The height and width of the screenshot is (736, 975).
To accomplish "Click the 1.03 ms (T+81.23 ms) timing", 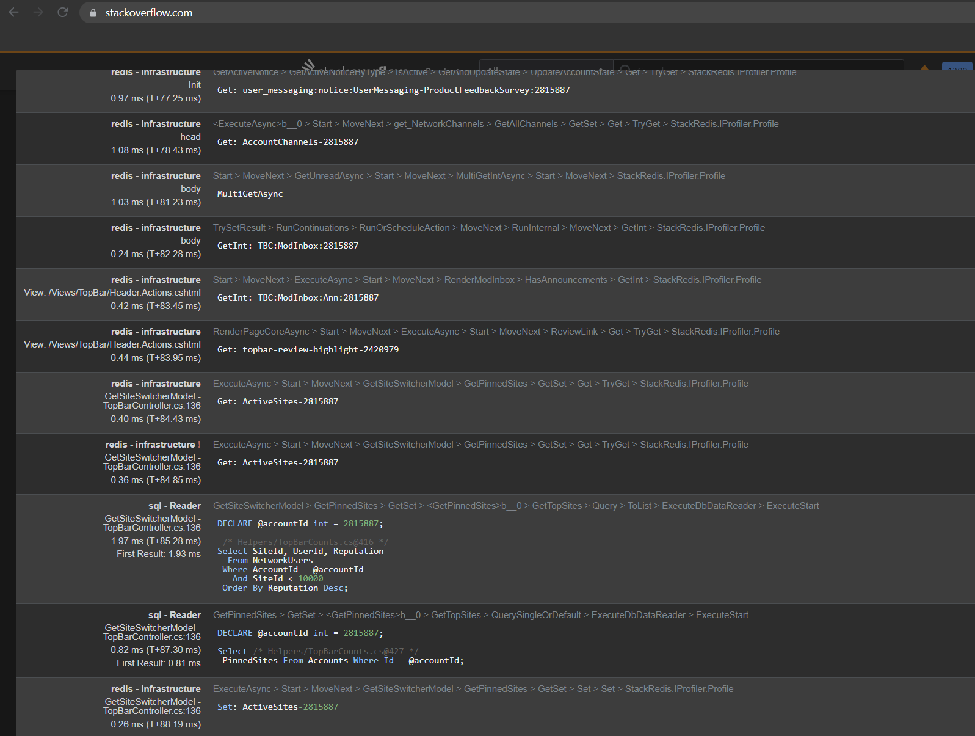I will point(156,202).
